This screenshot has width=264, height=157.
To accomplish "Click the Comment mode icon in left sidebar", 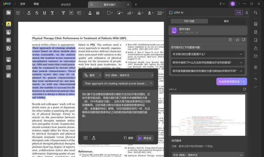I will tap(8, 24).
